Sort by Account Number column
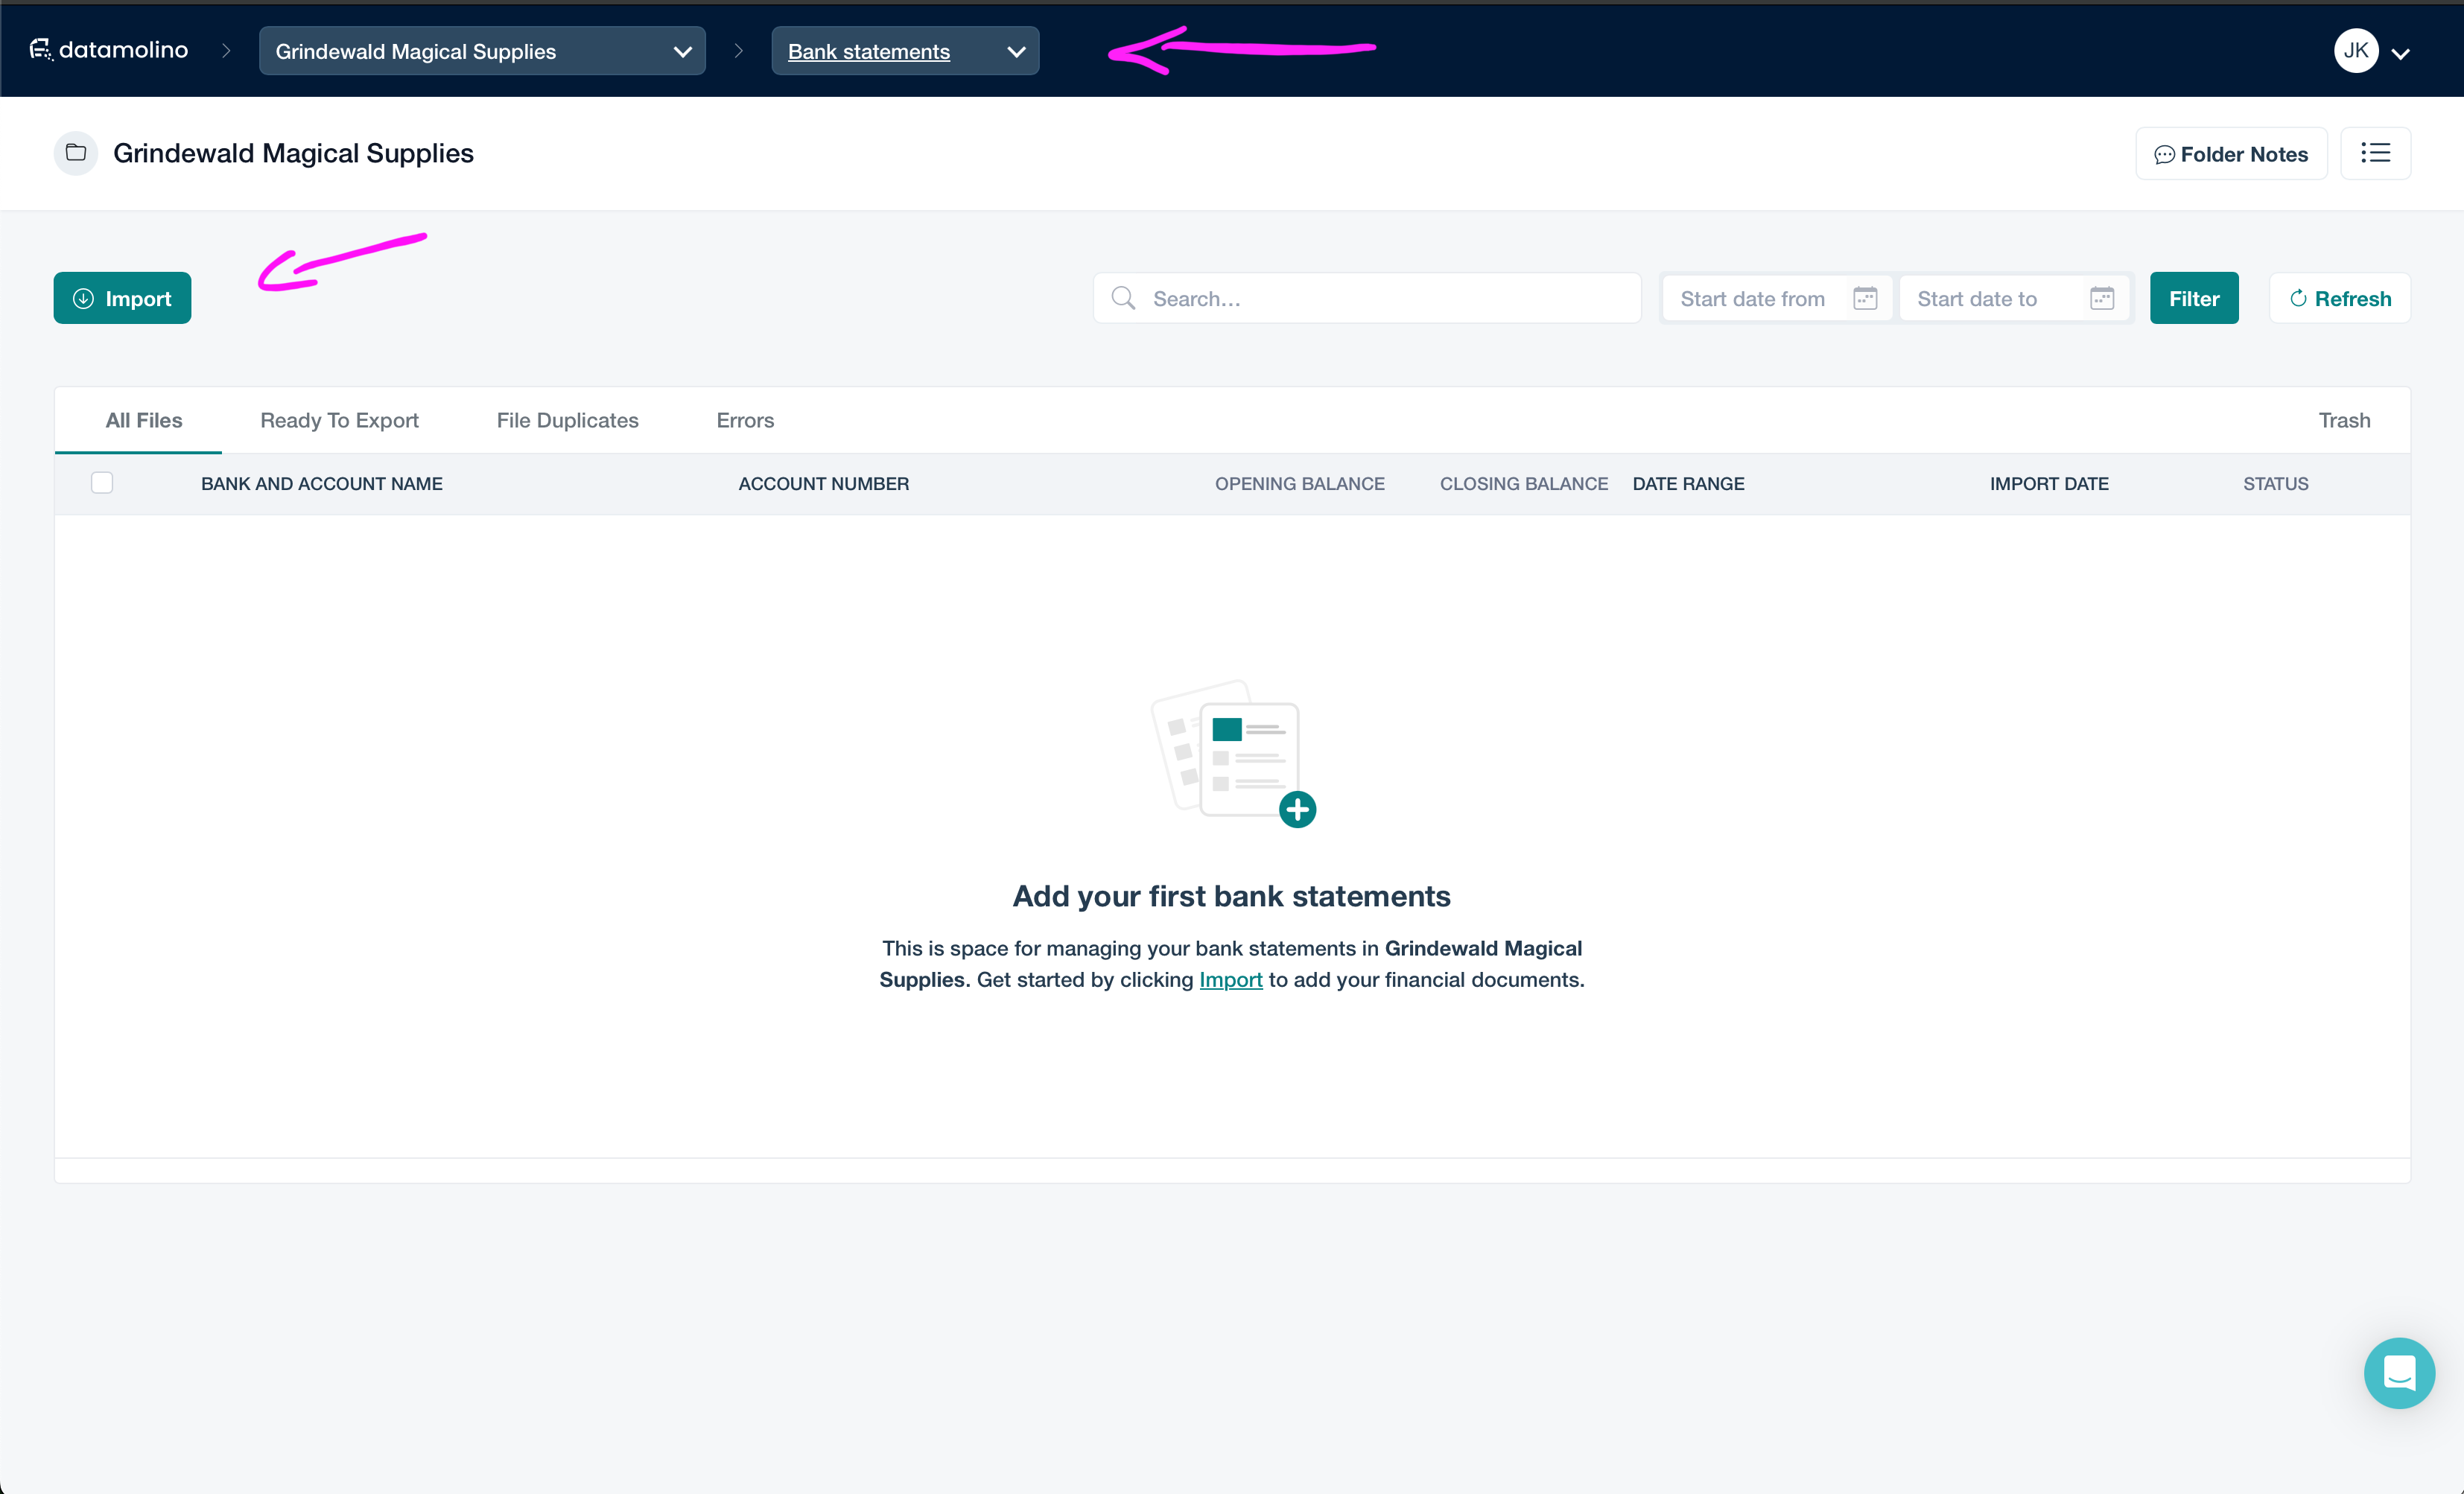Viewport: 2464px width, 1494px height. pyautogui.click(x=823, y=484)
